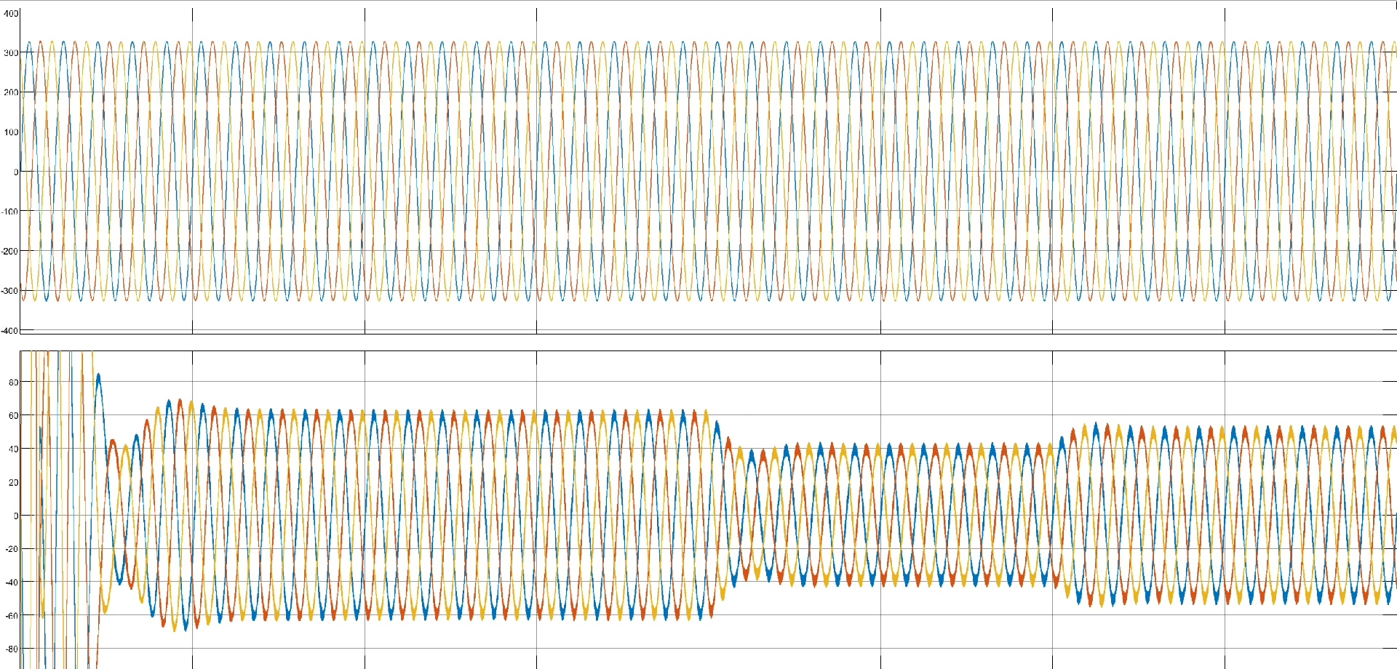Click the 100 tick label on the upper plot
1397x669 pixels.
(x=11, y=132)
